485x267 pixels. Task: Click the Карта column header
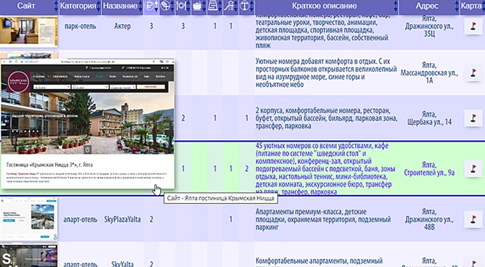click(472, 5)
